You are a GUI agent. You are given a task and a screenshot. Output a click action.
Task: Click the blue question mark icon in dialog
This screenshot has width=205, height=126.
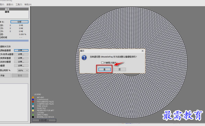pyautogui.click(x=84, y=57)
